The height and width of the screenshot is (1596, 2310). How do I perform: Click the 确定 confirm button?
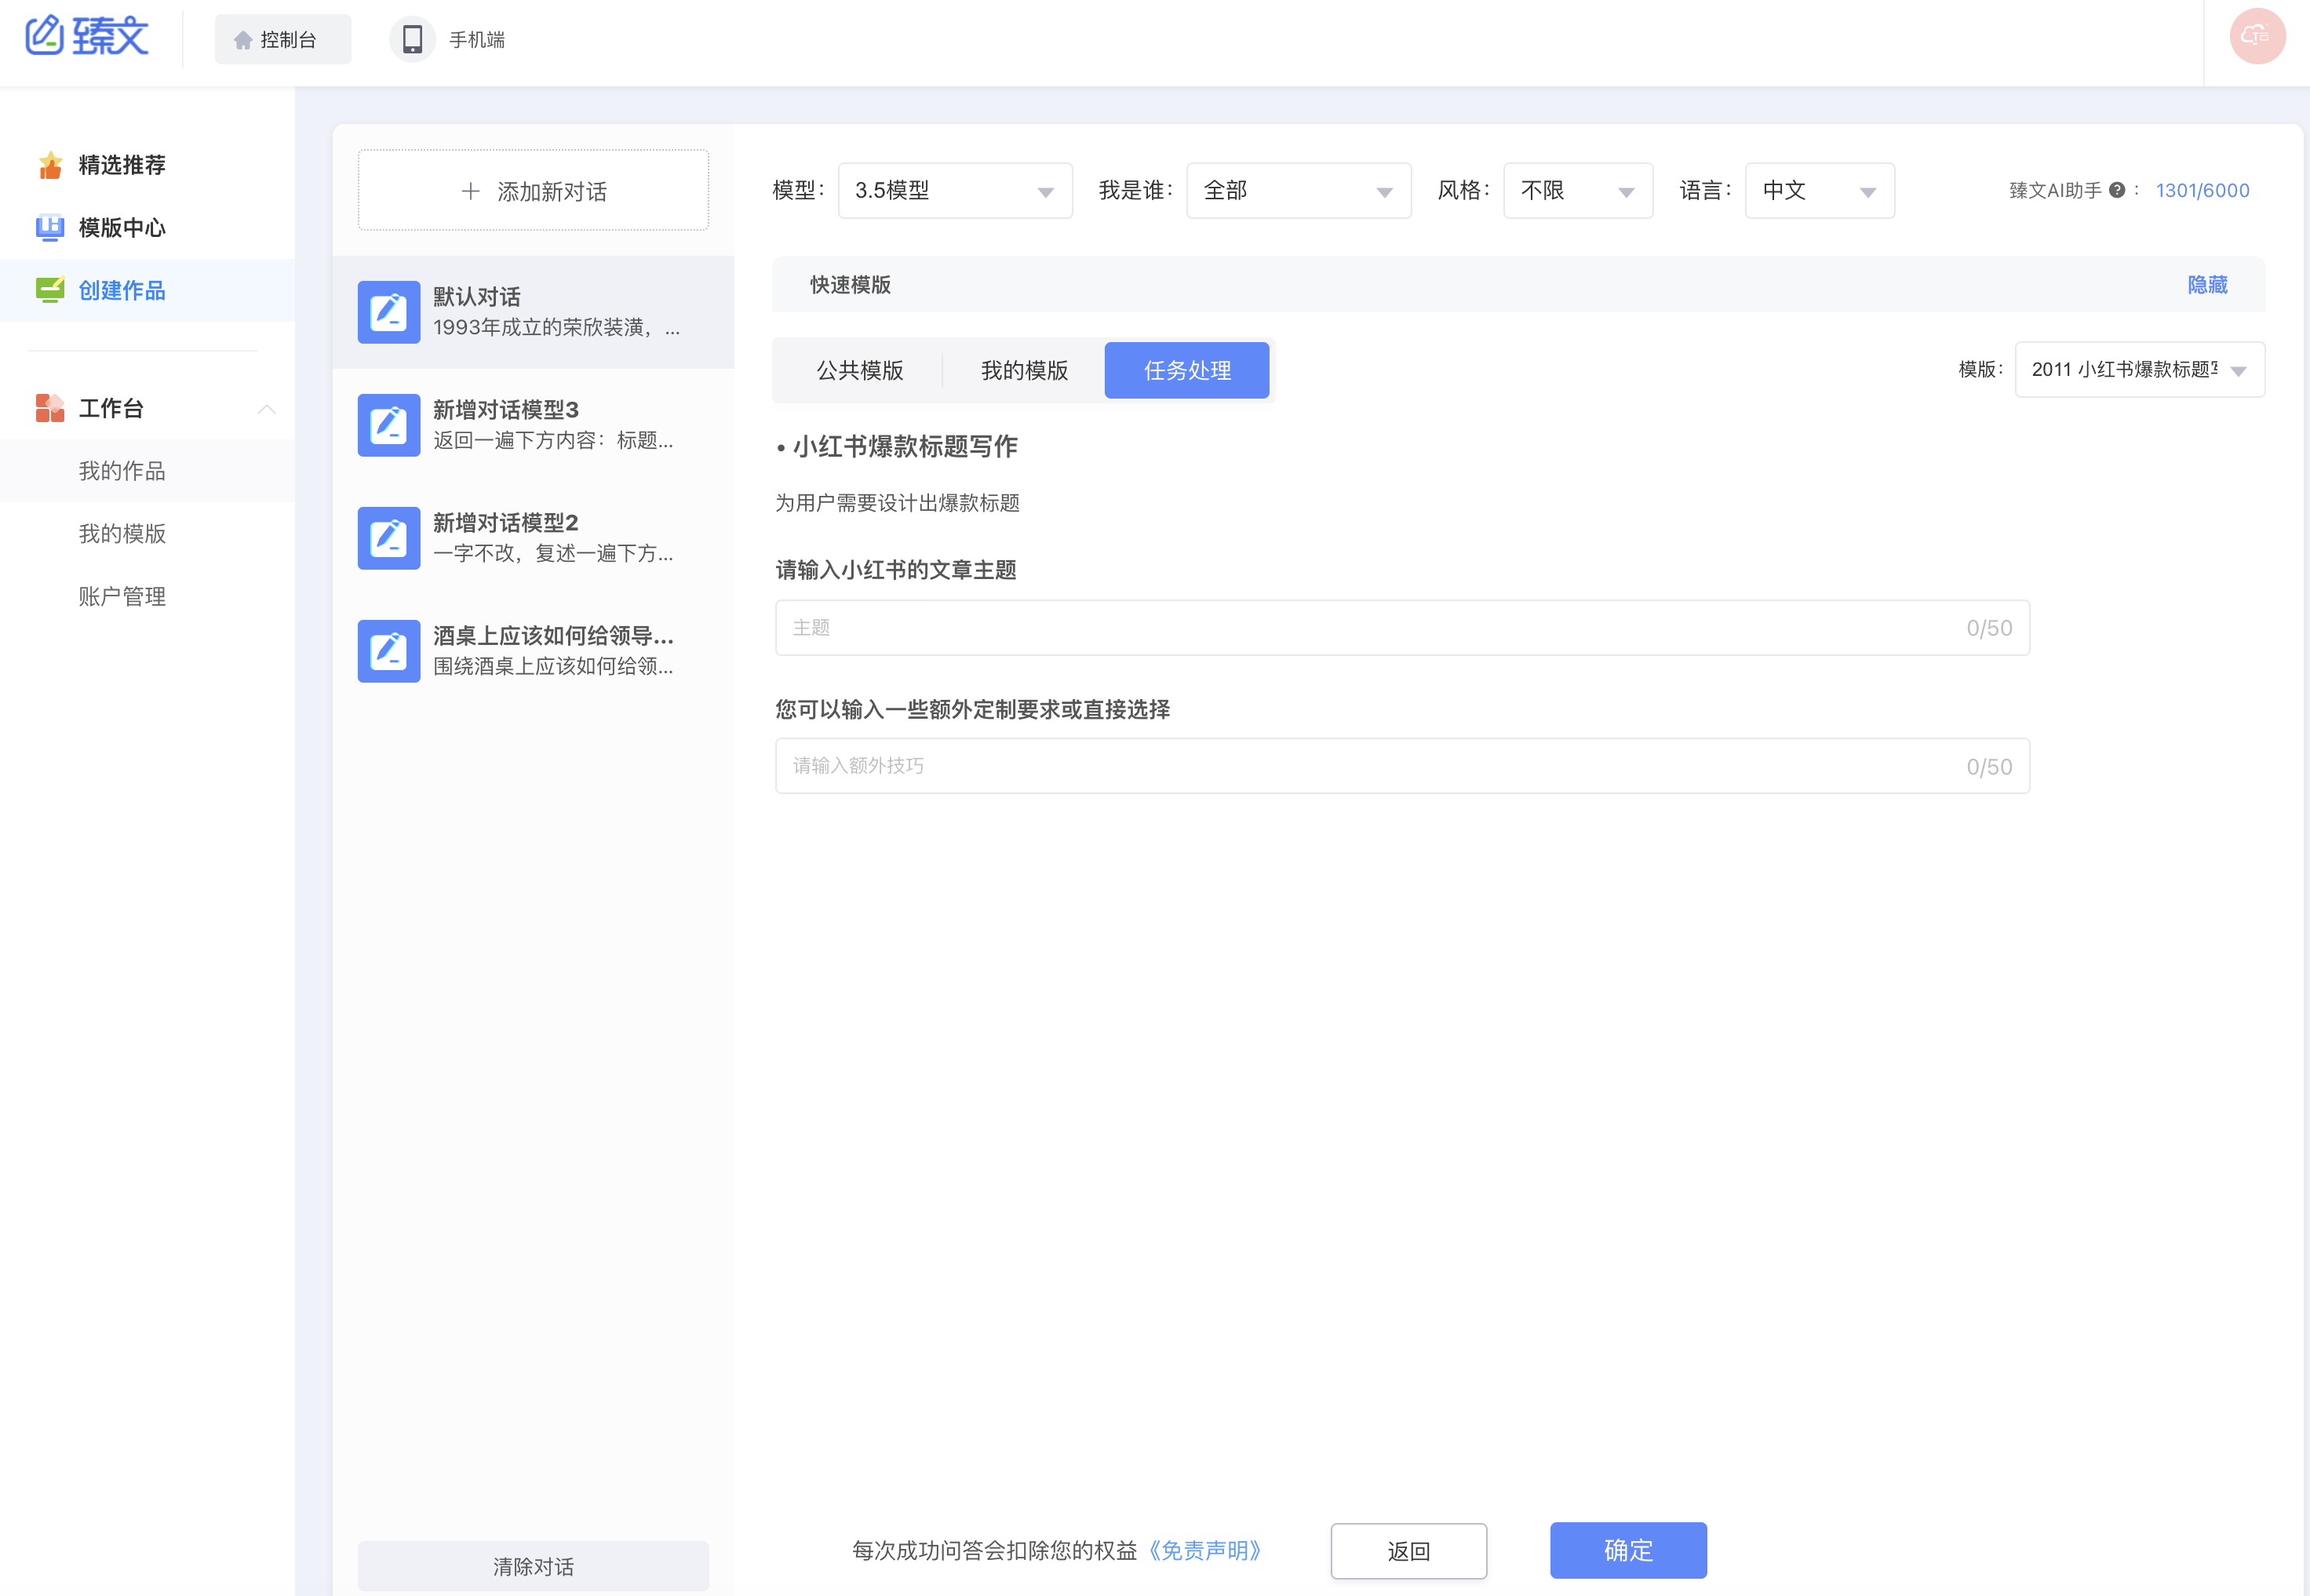tap(1627, 1550)
